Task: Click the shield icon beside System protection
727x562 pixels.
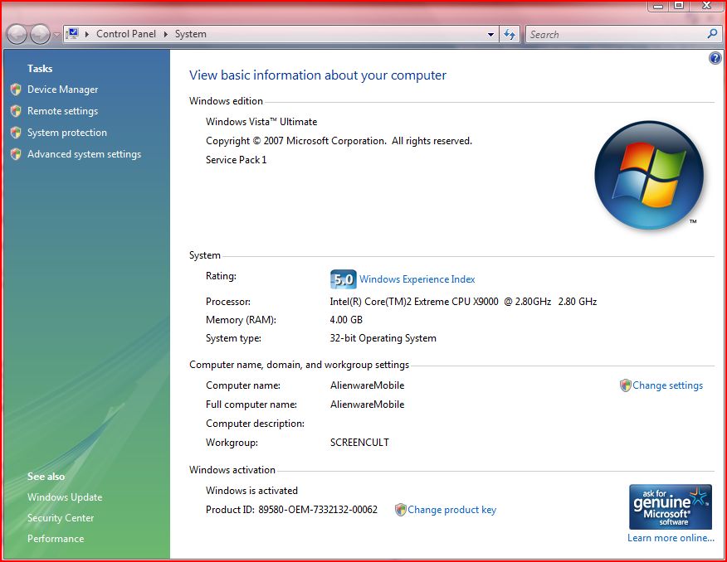Action: 17,133
